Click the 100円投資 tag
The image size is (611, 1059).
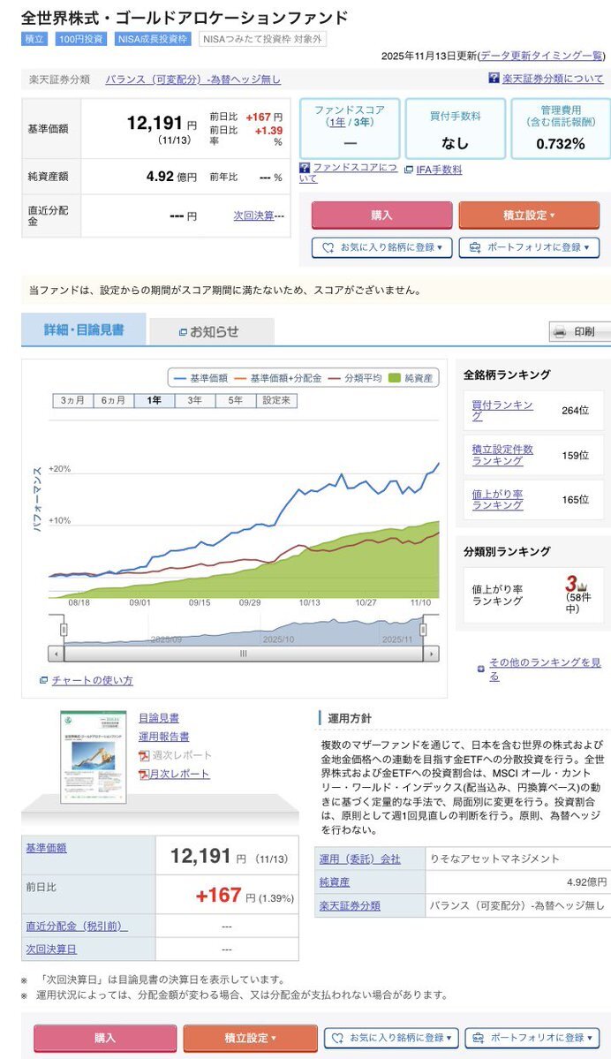tap(81, 39)
